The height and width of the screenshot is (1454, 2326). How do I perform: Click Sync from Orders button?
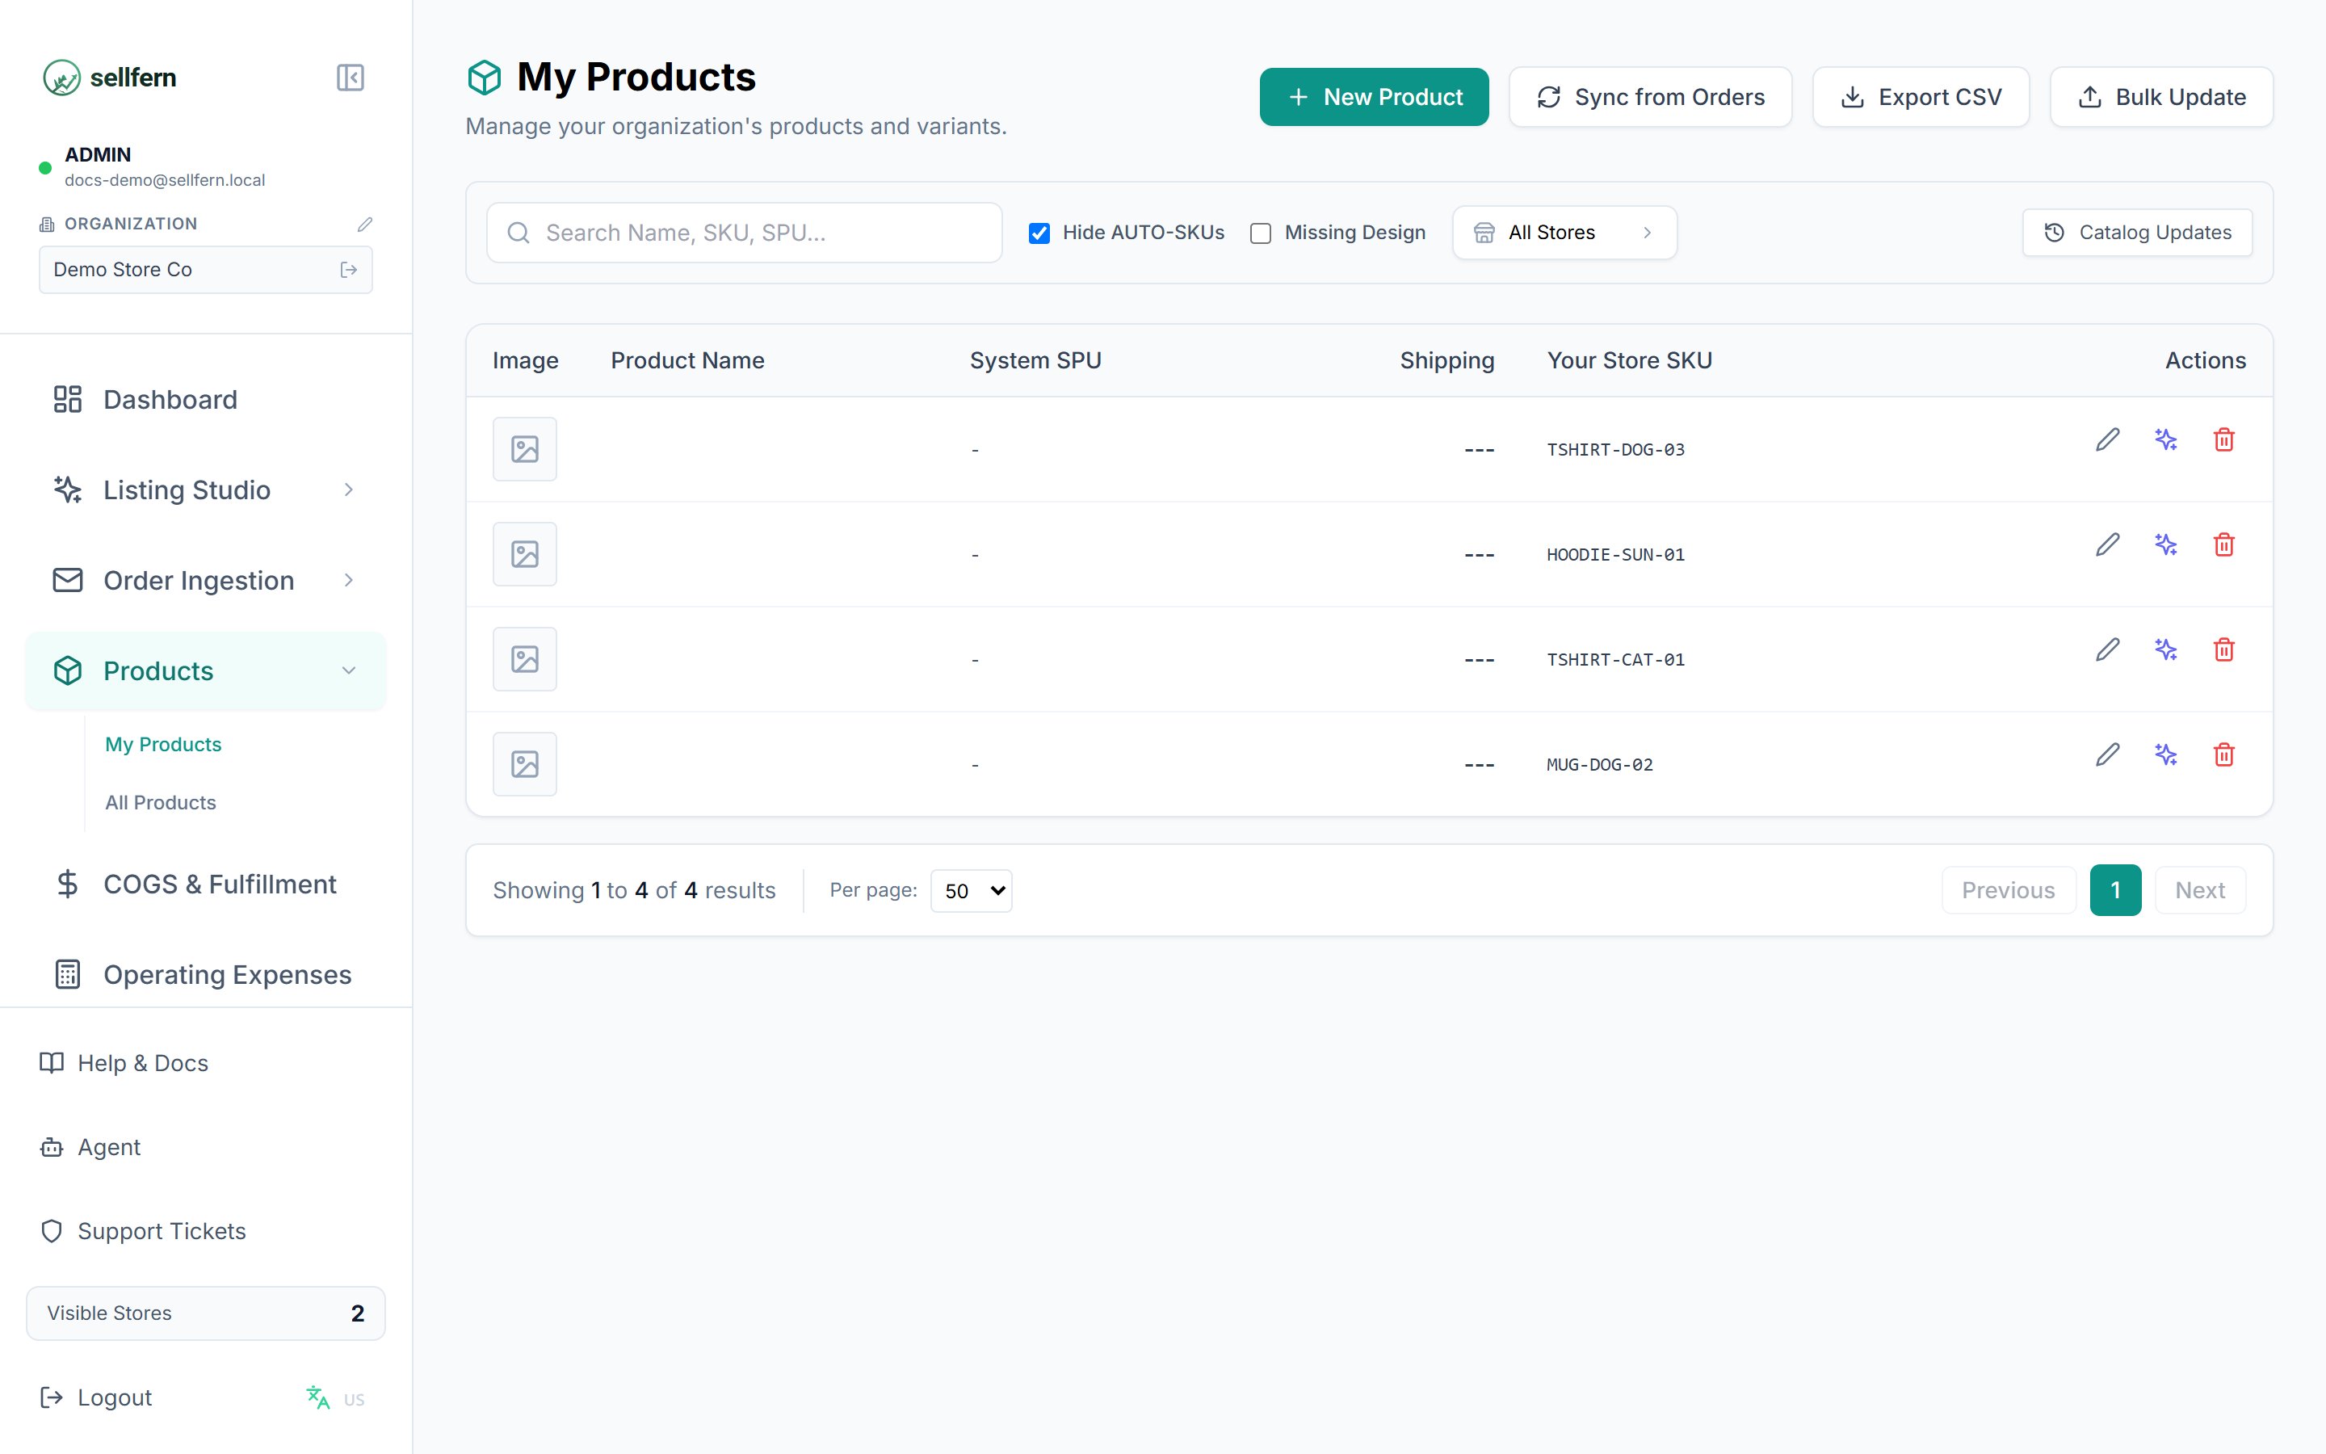(x=1650, y=97)
